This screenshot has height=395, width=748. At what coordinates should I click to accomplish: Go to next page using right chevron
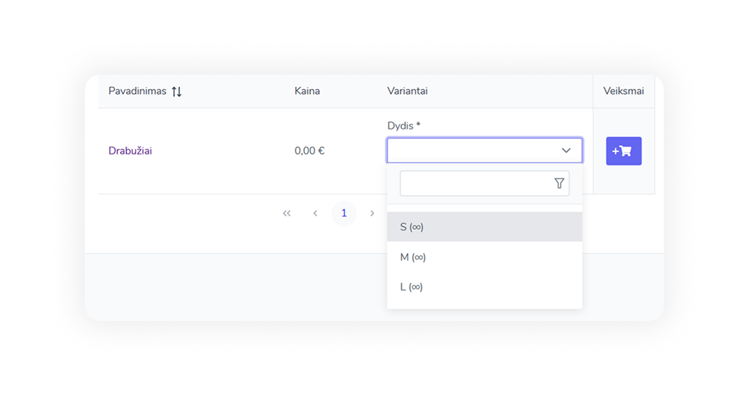coord(372,213)
